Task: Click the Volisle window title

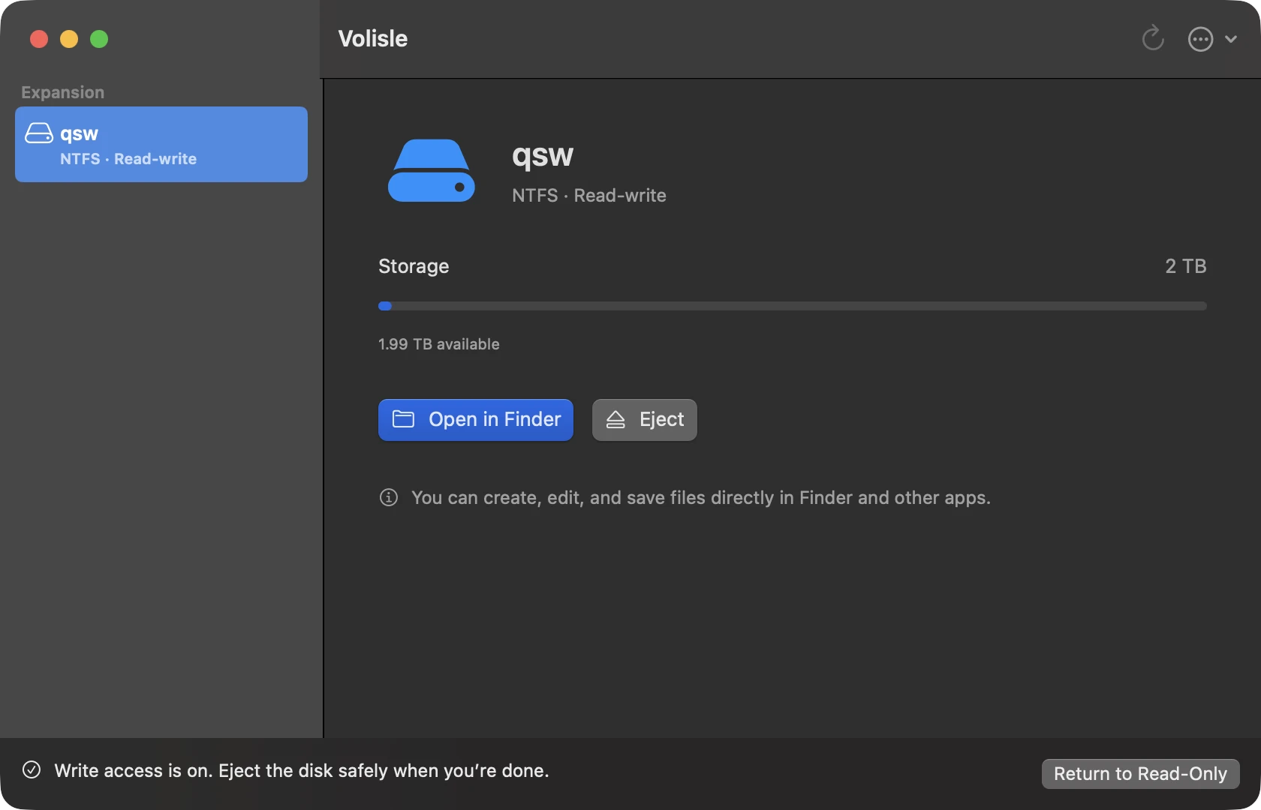Action: click(x=373, y=38)
